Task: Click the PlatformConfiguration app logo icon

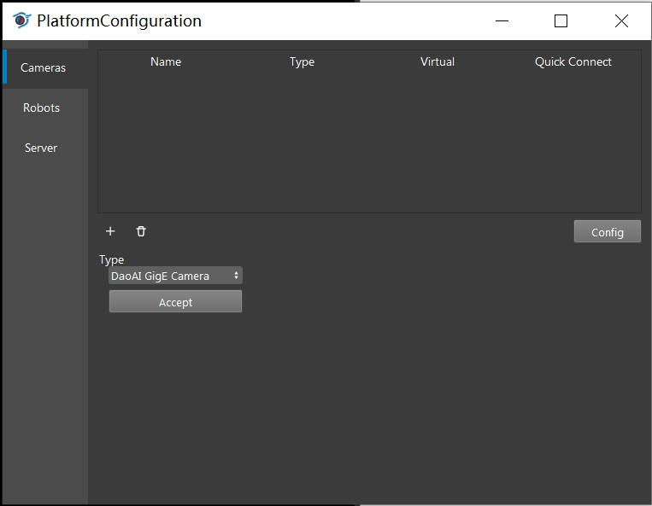Action: (x=21, y=20)
